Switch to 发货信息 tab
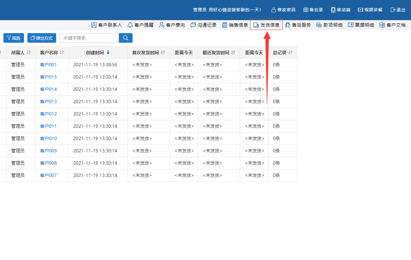This screenshot has height=260, width=411. (266, 25)
